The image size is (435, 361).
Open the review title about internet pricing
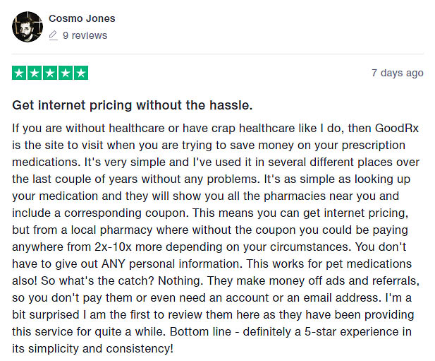click(133, 105)
